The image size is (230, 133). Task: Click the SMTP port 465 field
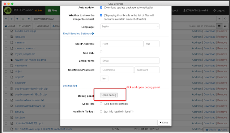point(151,44)
